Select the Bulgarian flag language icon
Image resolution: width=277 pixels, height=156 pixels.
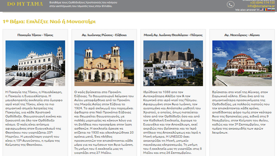coord(274,10)
